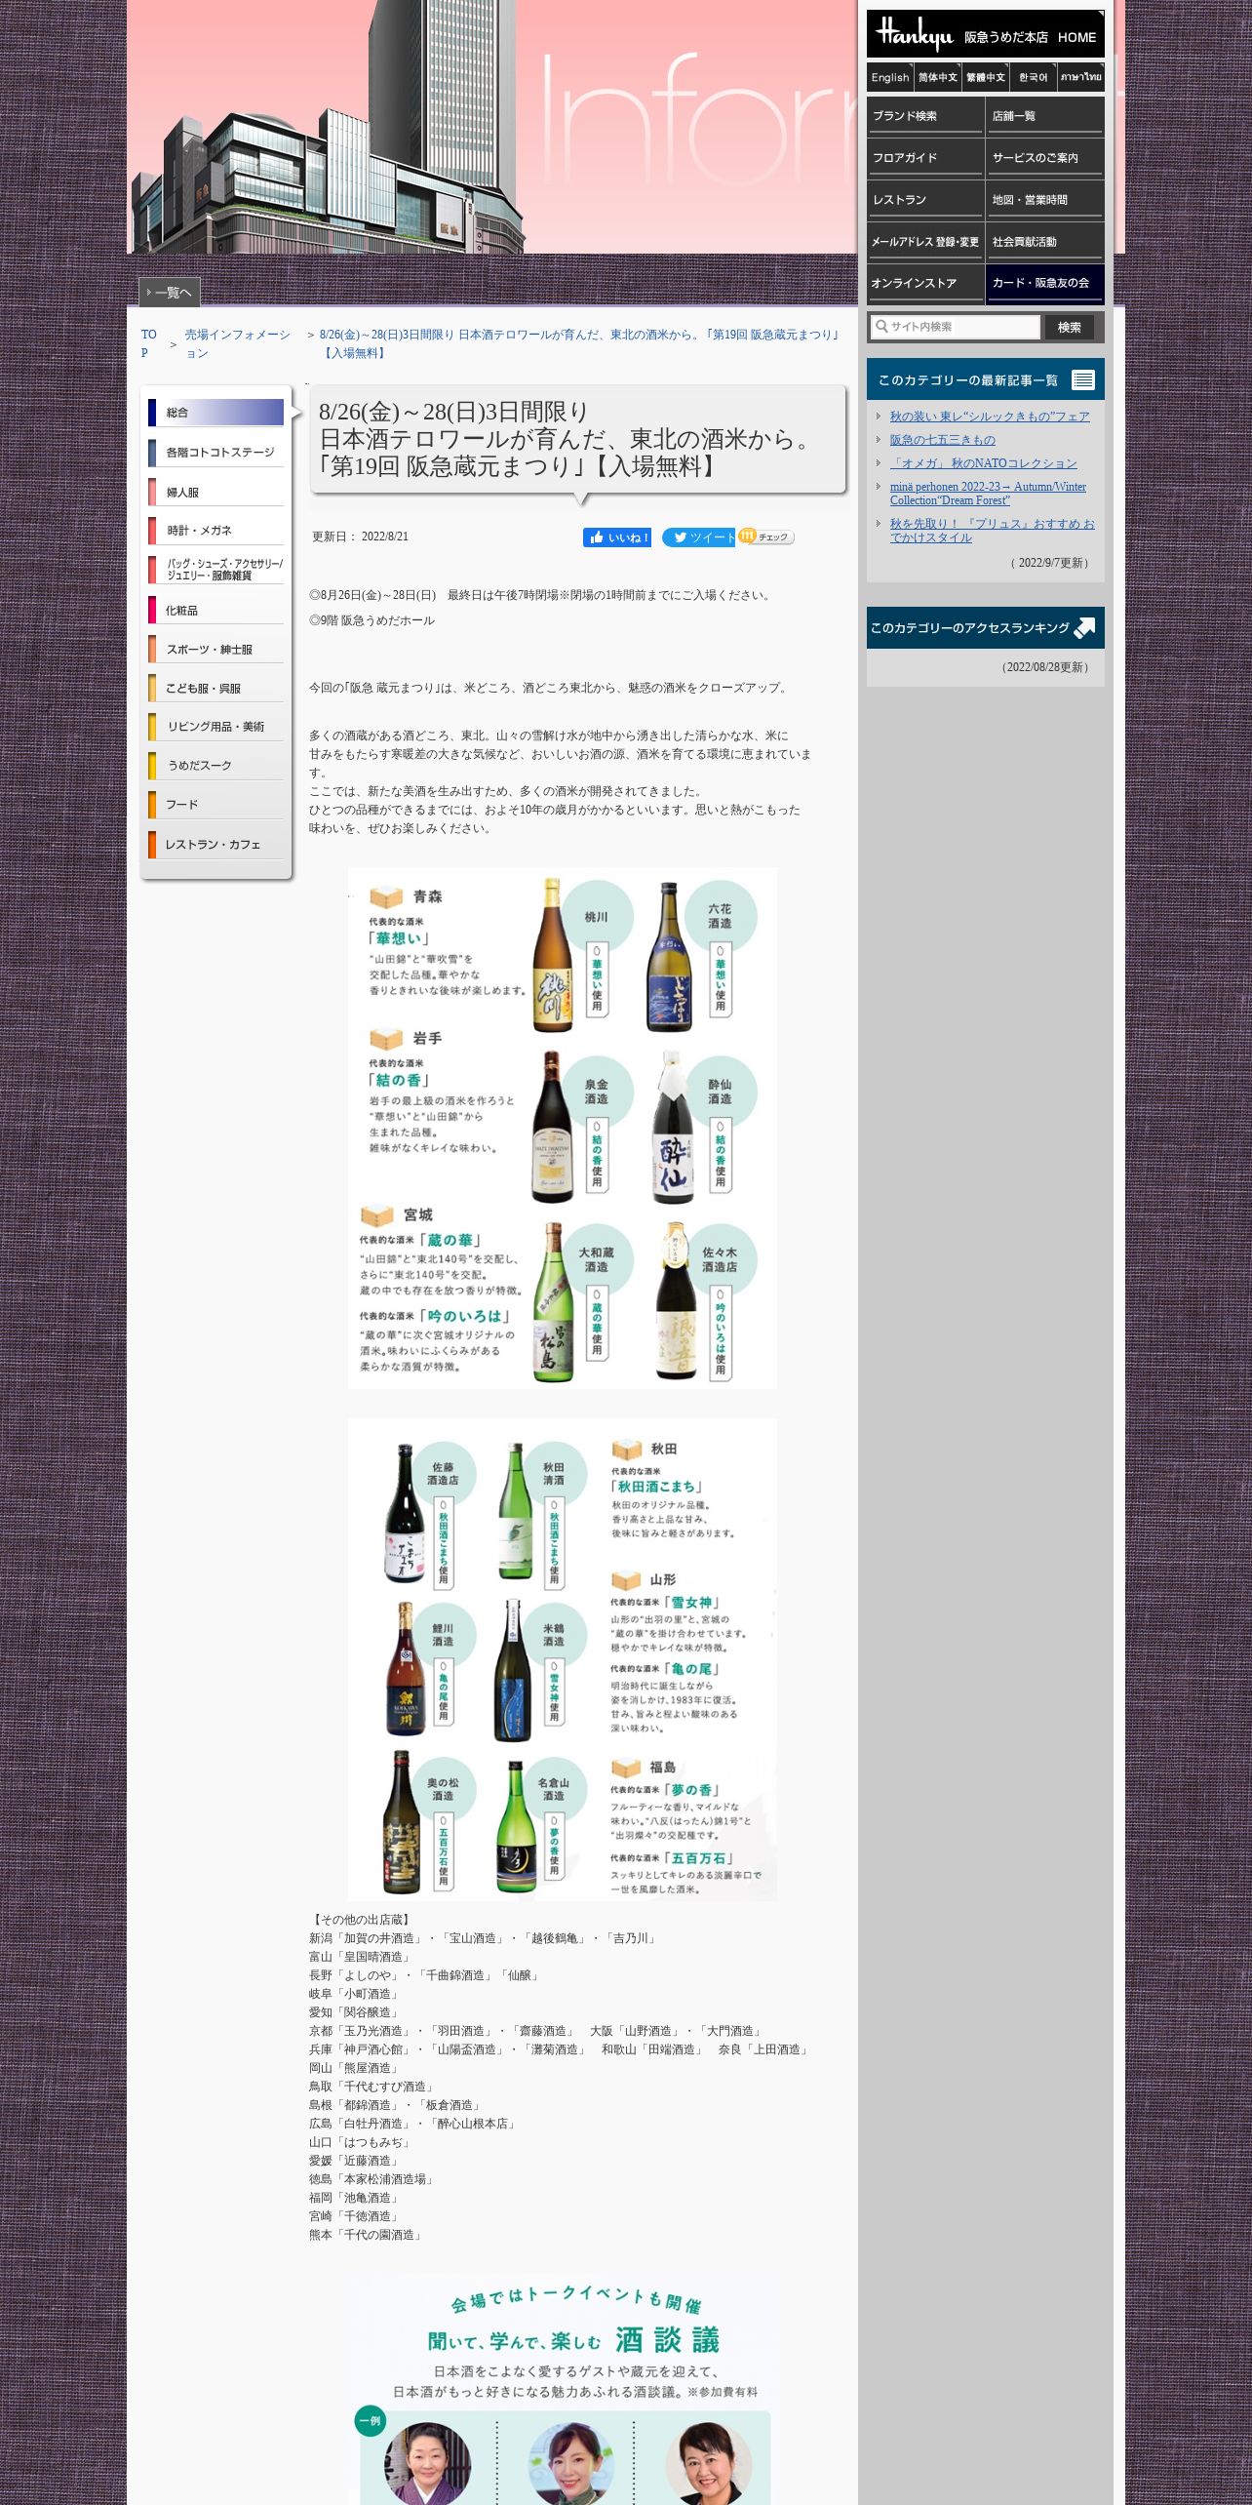This screenshot has width=1252, height=2505.
Task: Go to TOP breadcrumb link
Action: (x=148, y=343)
